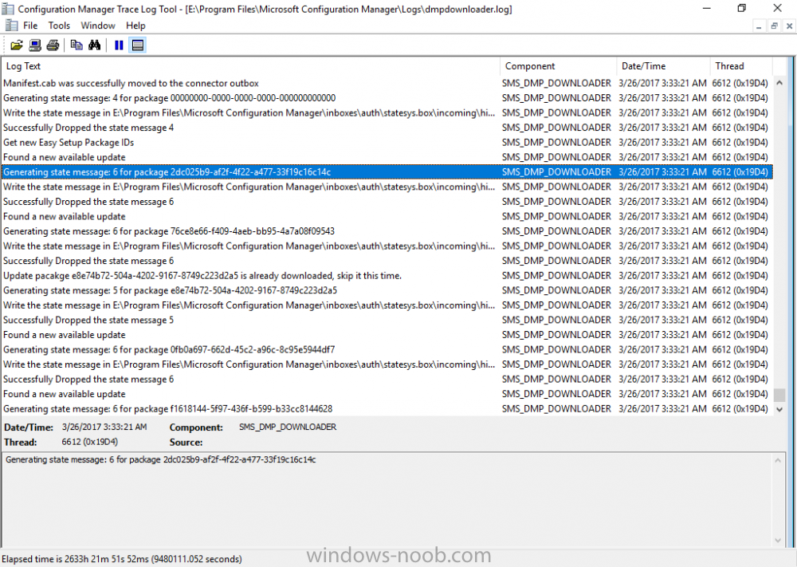This screenshot has width=797, height=567.
Task: Click the Log Text column header
Action: coord(251,66)
